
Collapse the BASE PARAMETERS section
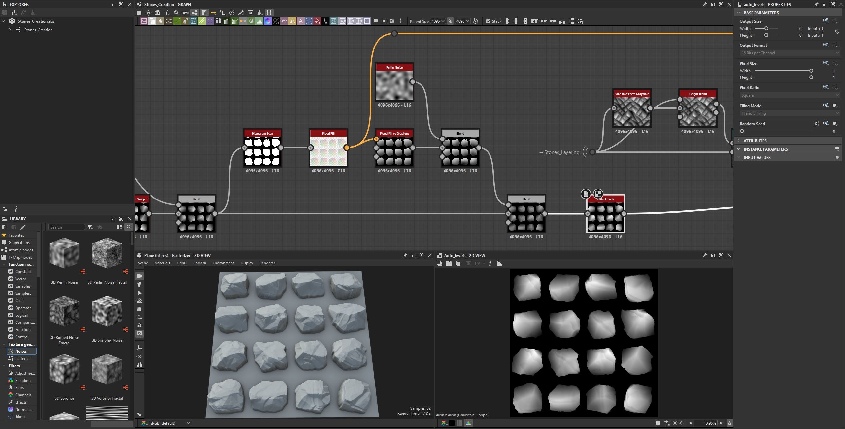pyautogui.click(x=739, y=13)
